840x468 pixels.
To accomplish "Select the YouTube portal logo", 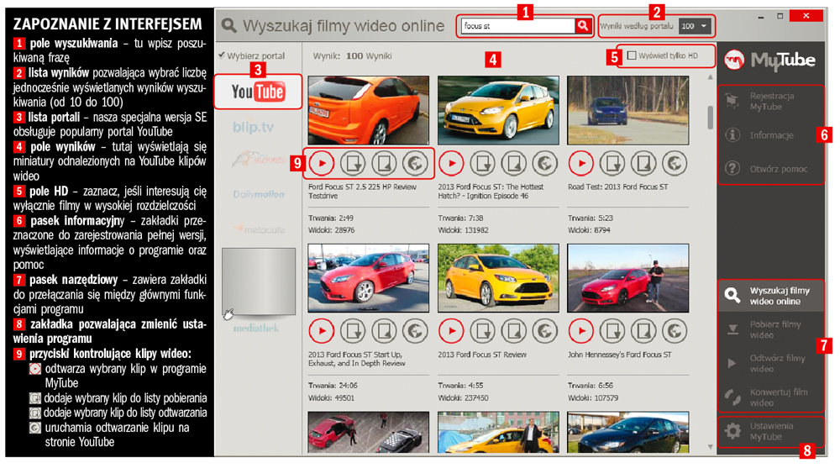I will 258,91.
